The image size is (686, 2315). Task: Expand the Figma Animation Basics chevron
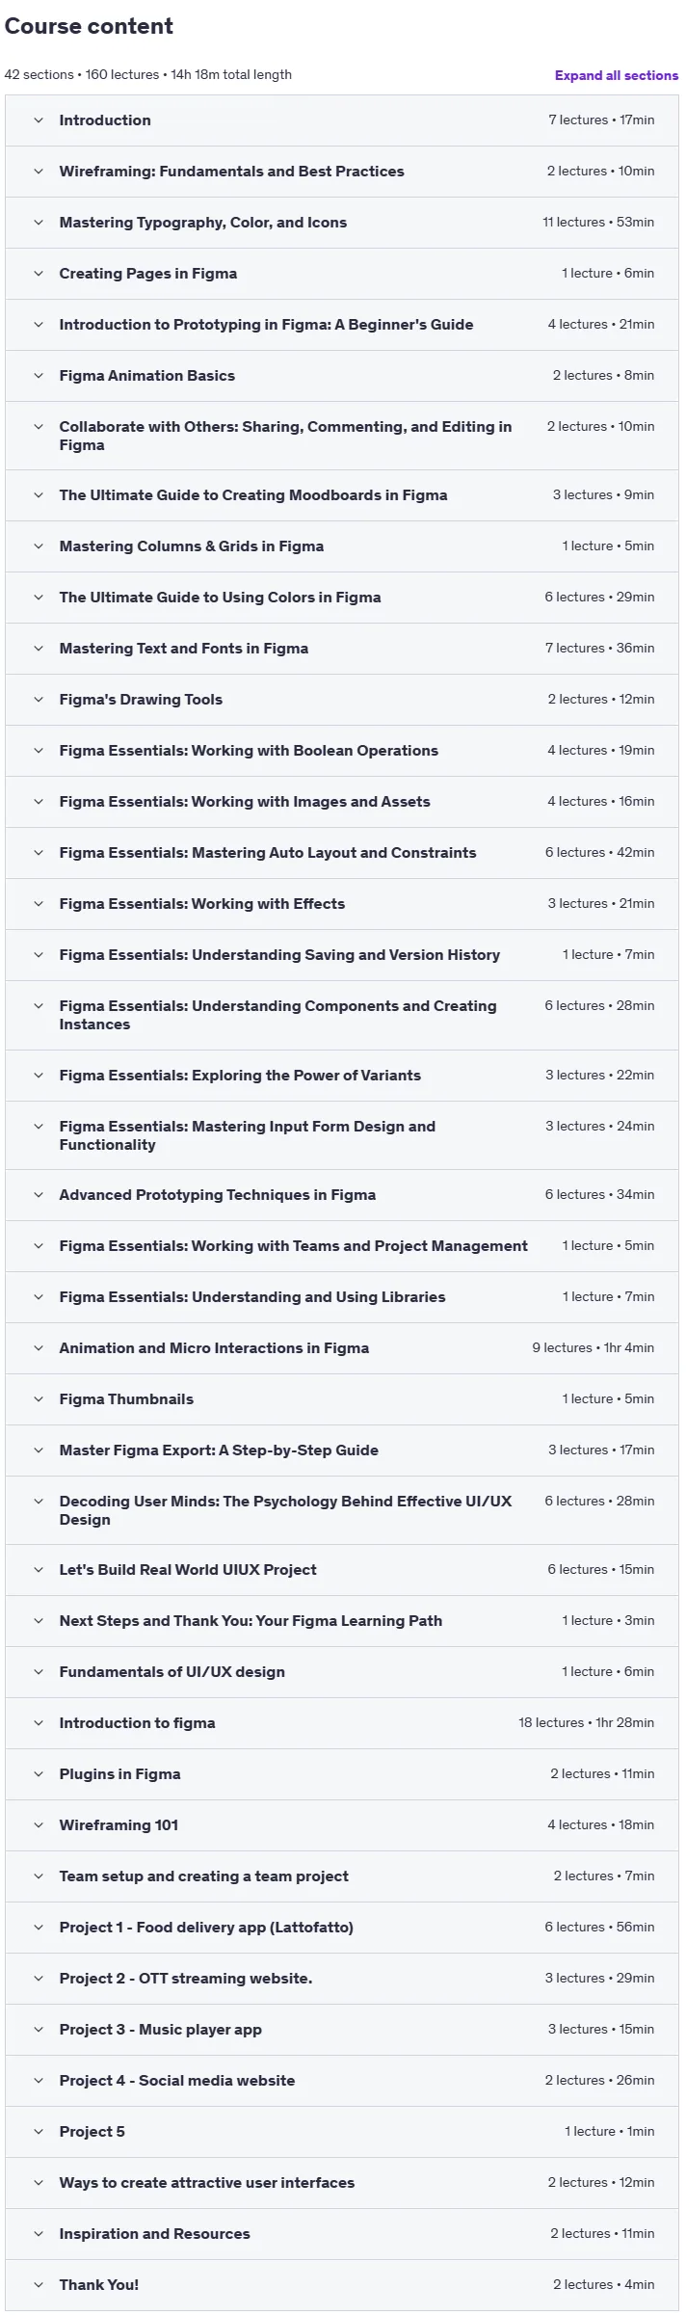coord(39,376)
